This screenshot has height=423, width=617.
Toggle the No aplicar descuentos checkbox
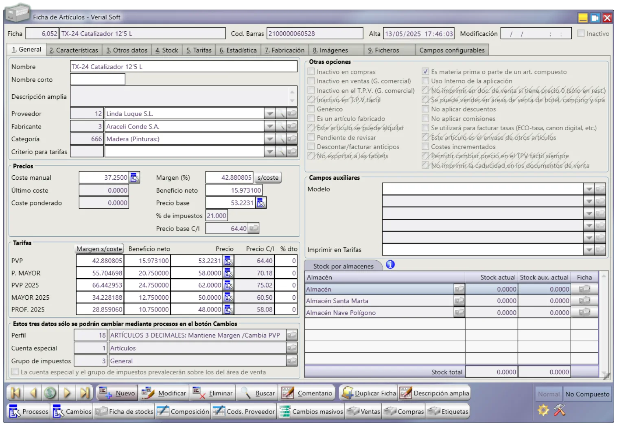pyautogui.click(x=425, y=109)
